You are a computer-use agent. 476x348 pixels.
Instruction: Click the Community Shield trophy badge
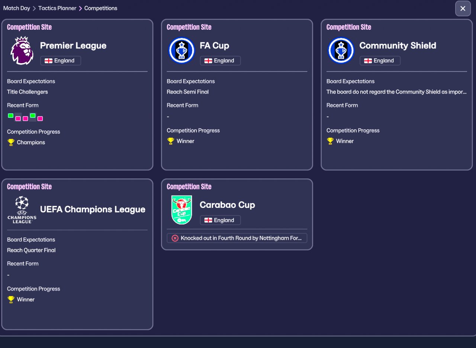click(x=341, y=51)
